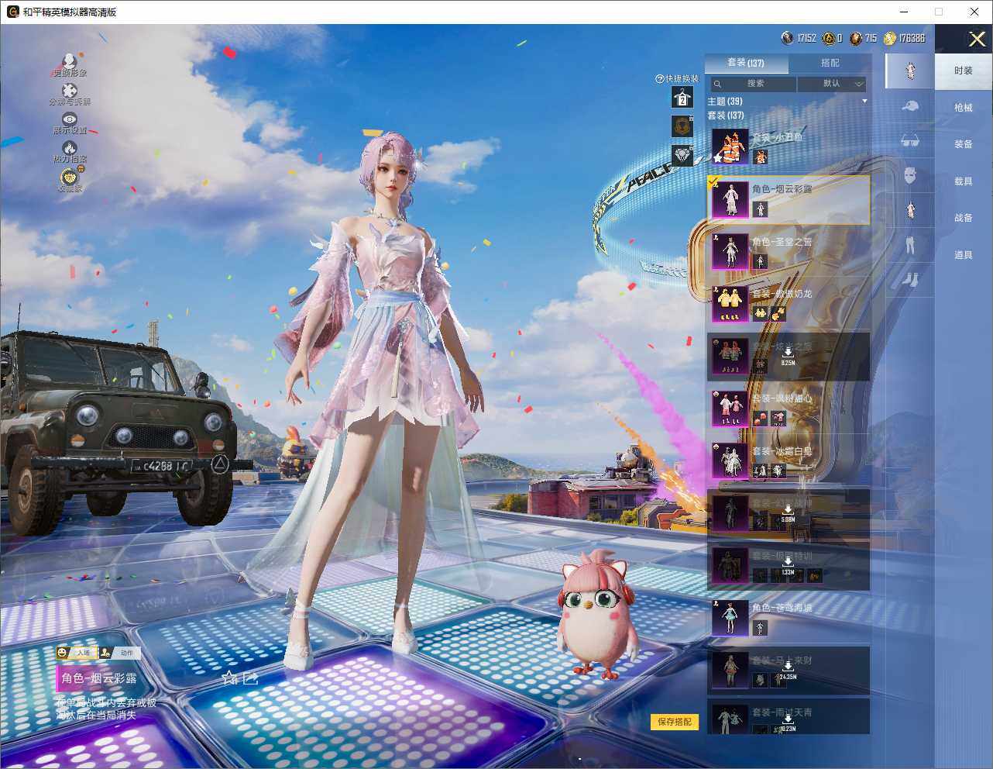
Task: Open the 时装 fashion tab
Action: click(964, 71)
